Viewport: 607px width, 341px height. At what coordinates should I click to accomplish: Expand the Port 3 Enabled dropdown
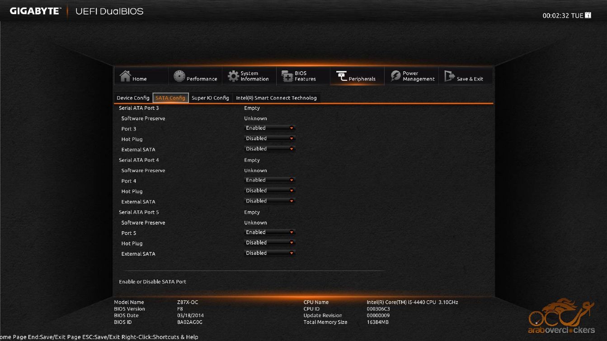click(270, 128)
